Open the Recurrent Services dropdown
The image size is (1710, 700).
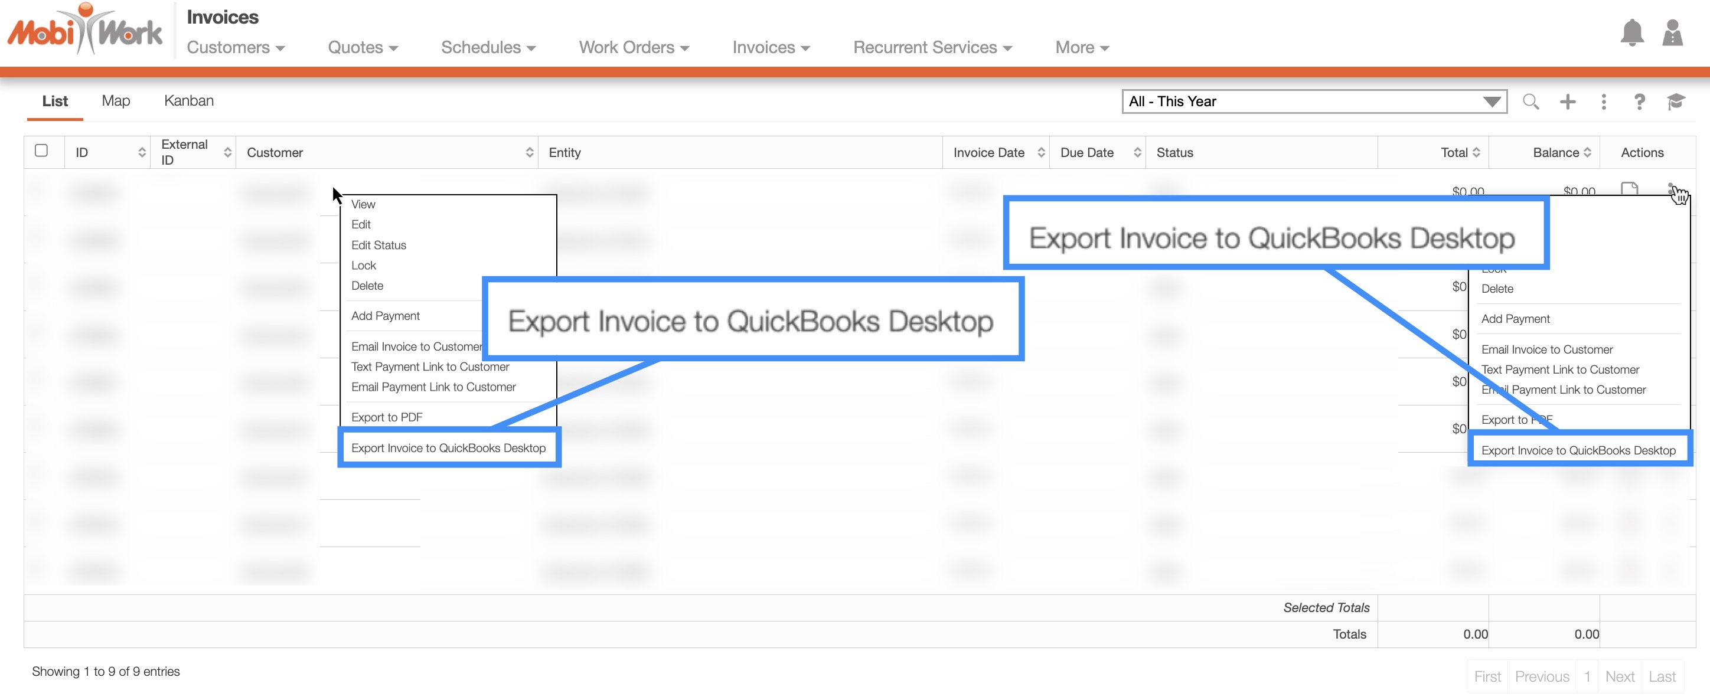coord(932,48)
